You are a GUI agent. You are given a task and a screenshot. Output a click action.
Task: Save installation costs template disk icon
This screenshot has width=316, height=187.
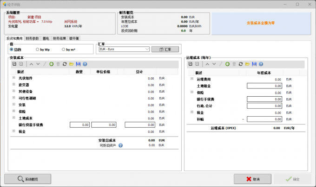pos(78,64)
